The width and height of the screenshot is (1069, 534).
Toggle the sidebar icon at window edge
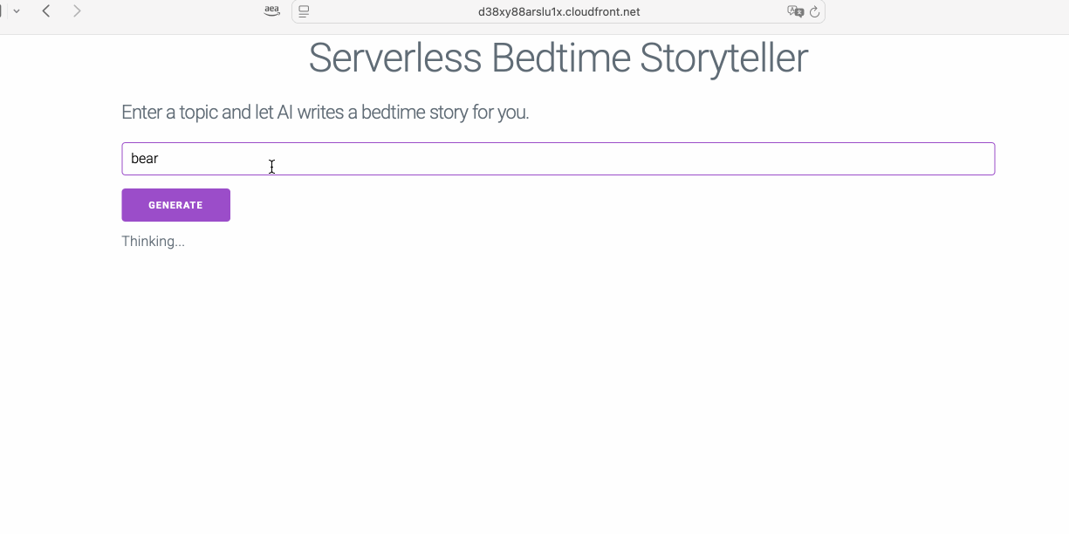pyautogui.click(x=2, y=11)
